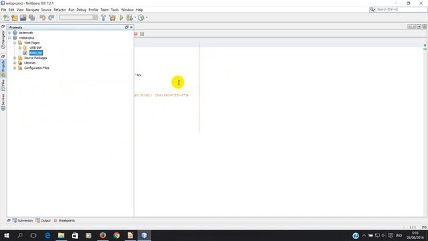Open the Window menu

127,10
